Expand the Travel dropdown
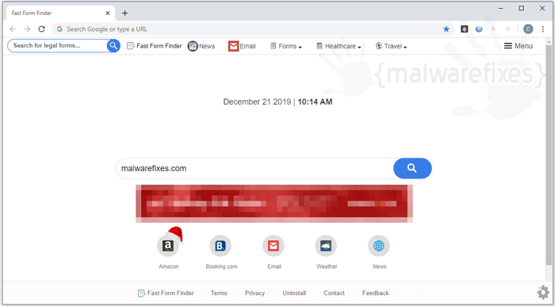Viewport: 555px width, 306px height. tap(391, 46)
